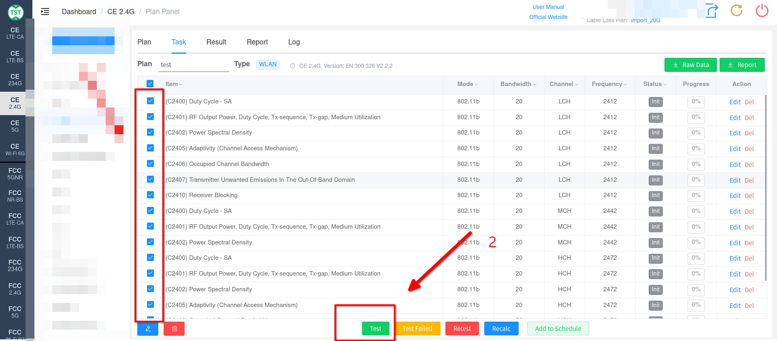Click the red trash delete button
This screenshot has height=341, width=777.
click(174, 328)
